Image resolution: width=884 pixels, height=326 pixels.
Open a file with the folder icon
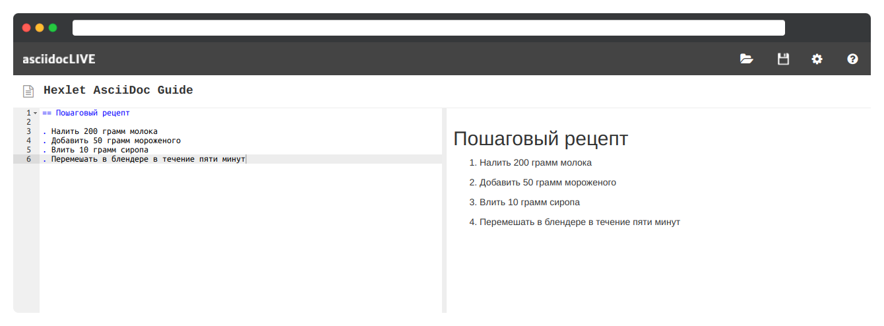[746, 59]
